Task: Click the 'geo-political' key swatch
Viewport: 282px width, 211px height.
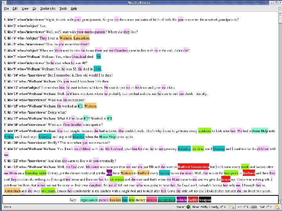Action: [167, 200]
